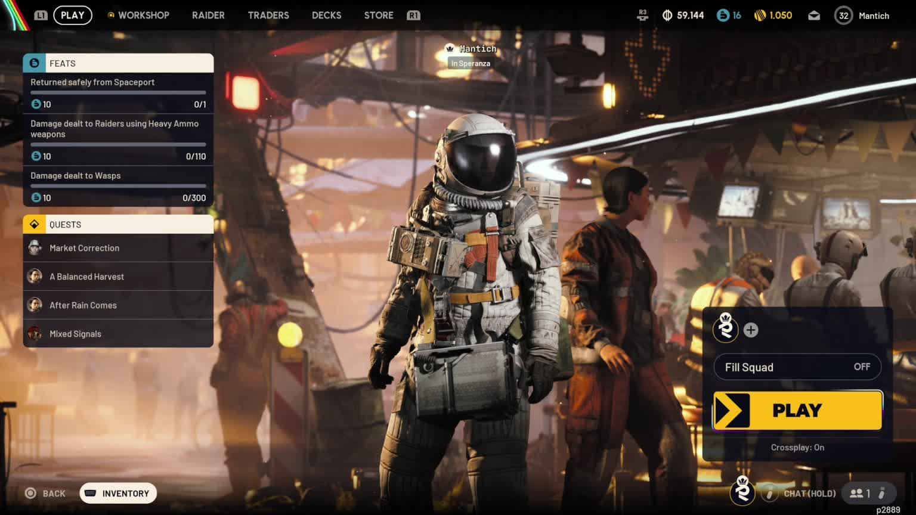Open Chat (Hold) label
This screenshot has width=916, height=515.
click(810, 494)
